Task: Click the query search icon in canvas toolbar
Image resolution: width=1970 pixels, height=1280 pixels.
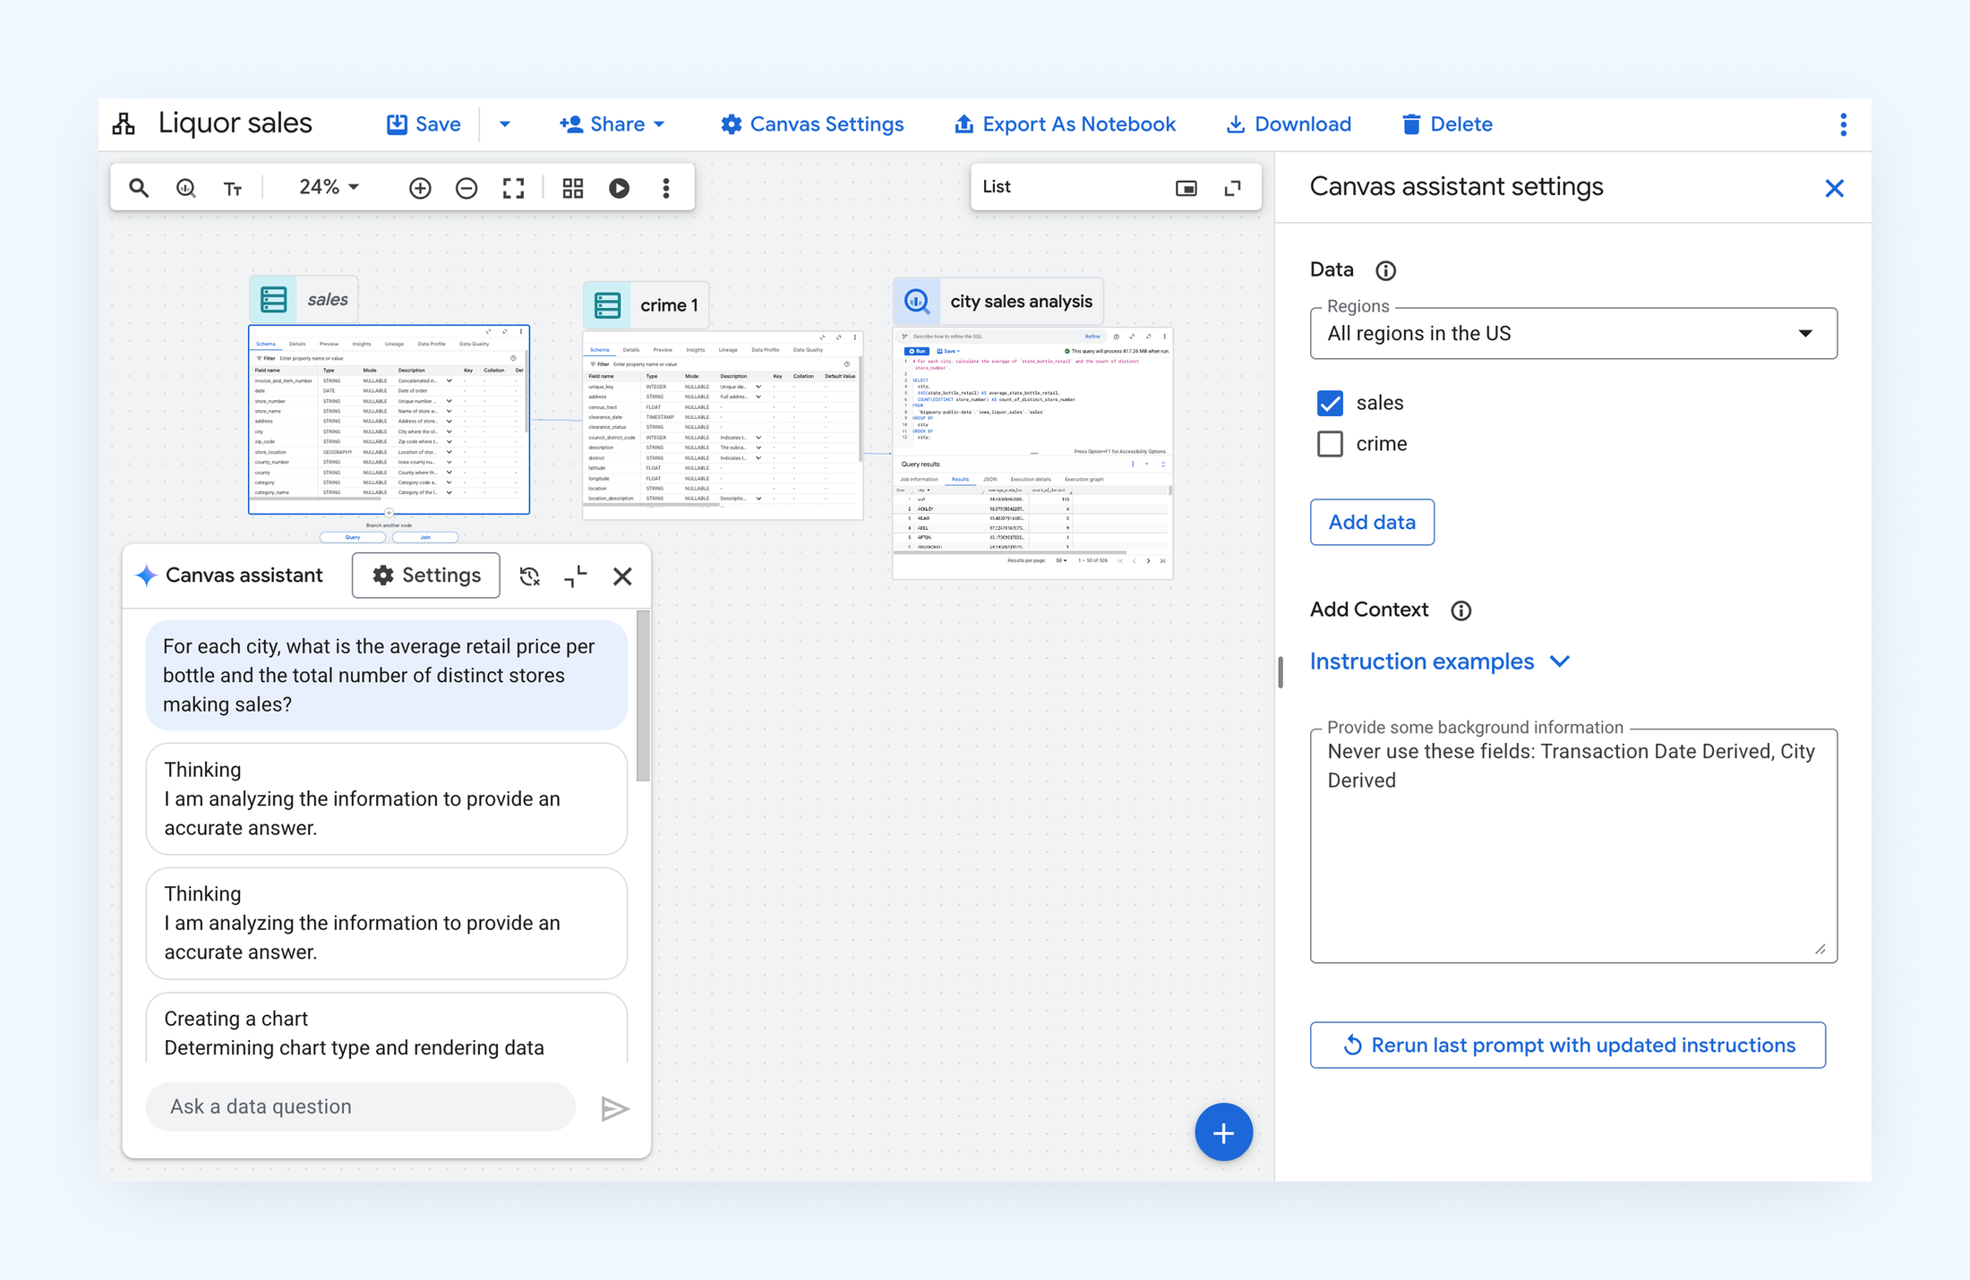Action: 185,187
